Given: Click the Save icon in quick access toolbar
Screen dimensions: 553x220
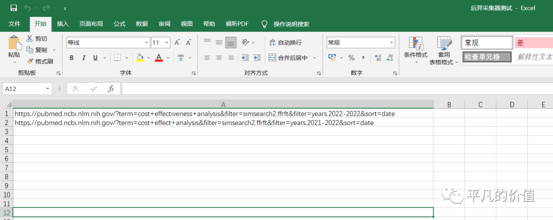Looking at the screenshot, I should click(13, 8).
